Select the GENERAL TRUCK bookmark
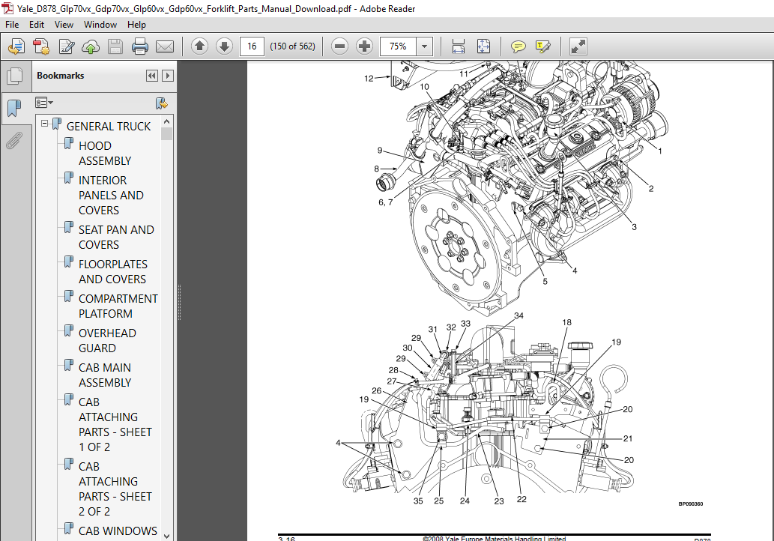Image resolution: width=774 pixels, height=541 pixels. coord(109,127)
